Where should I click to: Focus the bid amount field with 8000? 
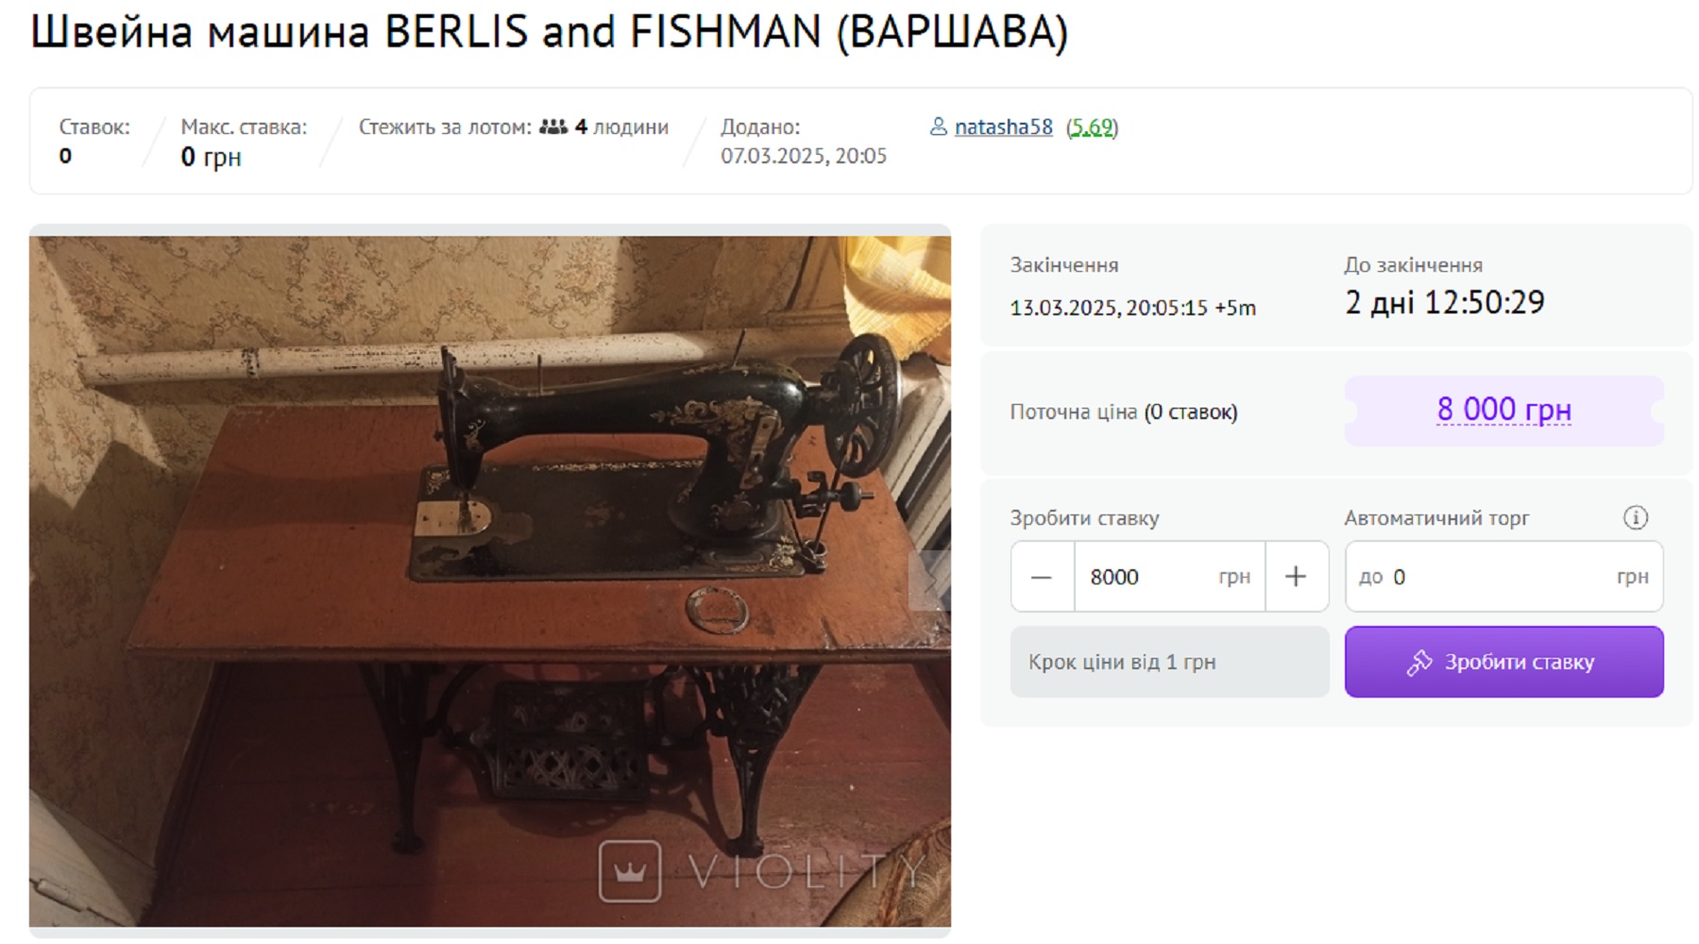[x=1169, y=577]
